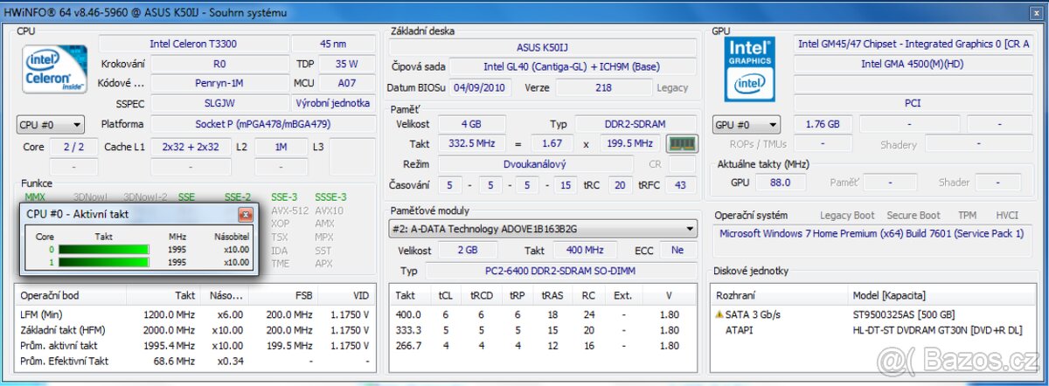Click the warning icon beside SATA 3 Gb/s
This screenshot has width=1049, height=386.
[x=719, y=314]
